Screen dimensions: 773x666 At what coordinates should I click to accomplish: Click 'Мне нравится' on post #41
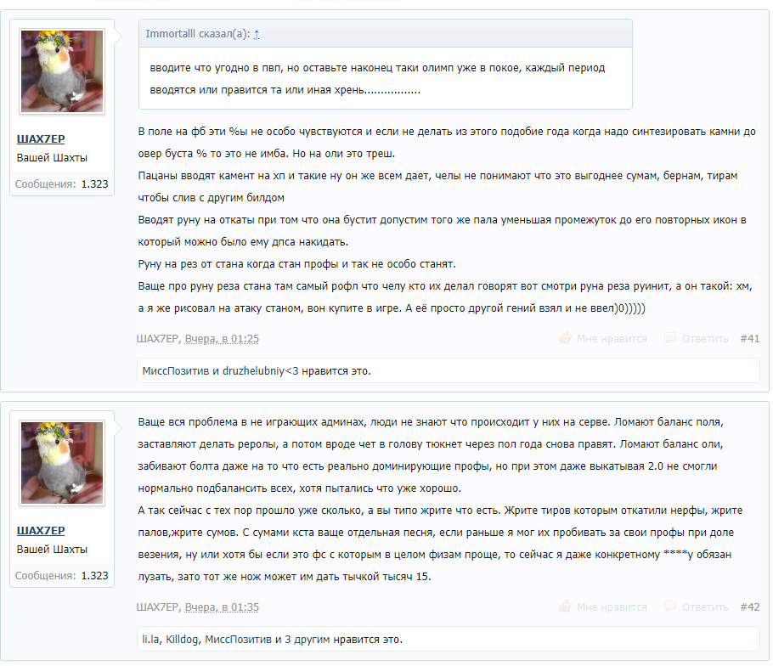[612, 339]
